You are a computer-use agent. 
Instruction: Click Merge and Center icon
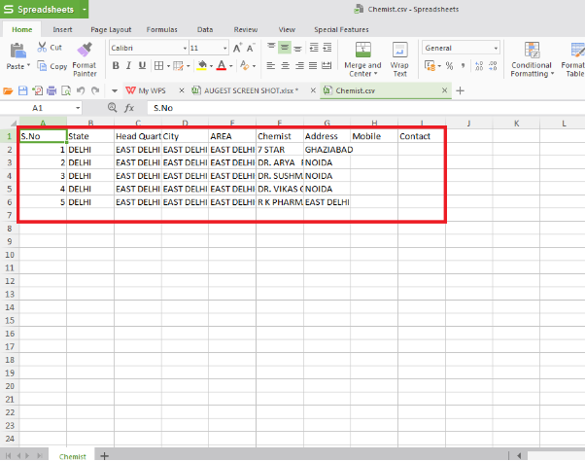pyautogui.click(x=362, y=49)
